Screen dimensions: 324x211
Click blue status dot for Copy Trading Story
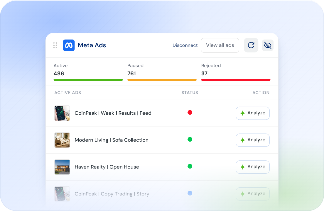coord(190,193)
